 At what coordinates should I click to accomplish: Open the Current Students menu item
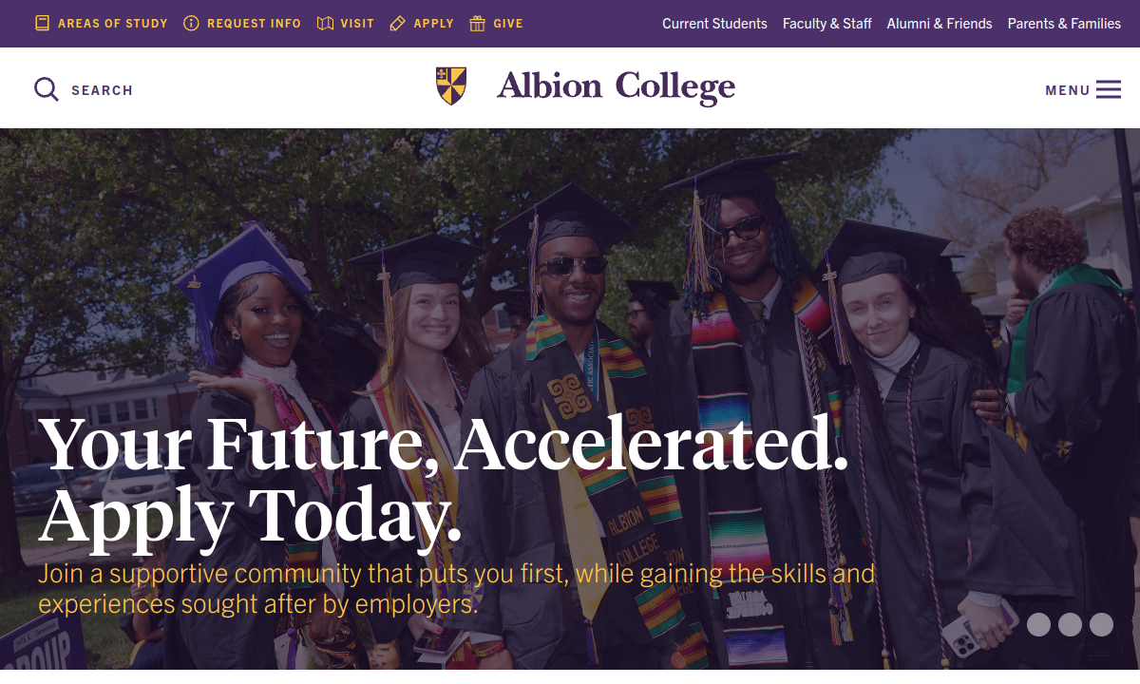[714, 24]
